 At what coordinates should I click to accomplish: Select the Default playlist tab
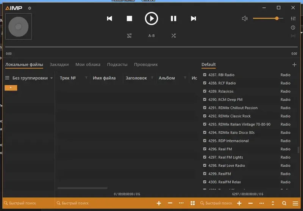click(x=209, y=64)
